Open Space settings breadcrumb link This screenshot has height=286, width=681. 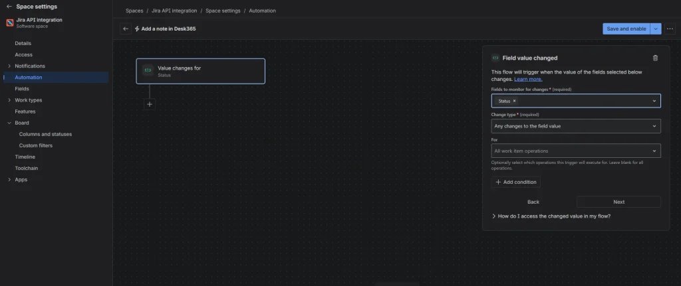pos(223,11)
